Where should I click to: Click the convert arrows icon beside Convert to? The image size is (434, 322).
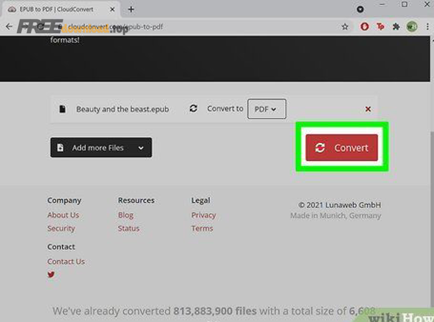(193, 108)
